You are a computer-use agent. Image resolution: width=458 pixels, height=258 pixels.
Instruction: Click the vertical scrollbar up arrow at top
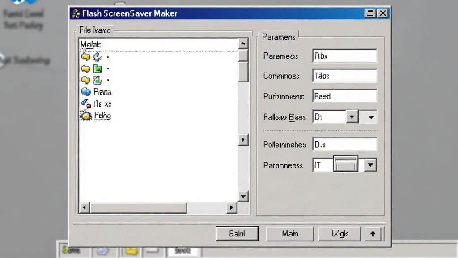tap(243, 43)
